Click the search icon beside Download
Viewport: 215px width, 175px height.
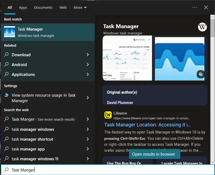tap(6, 55)
